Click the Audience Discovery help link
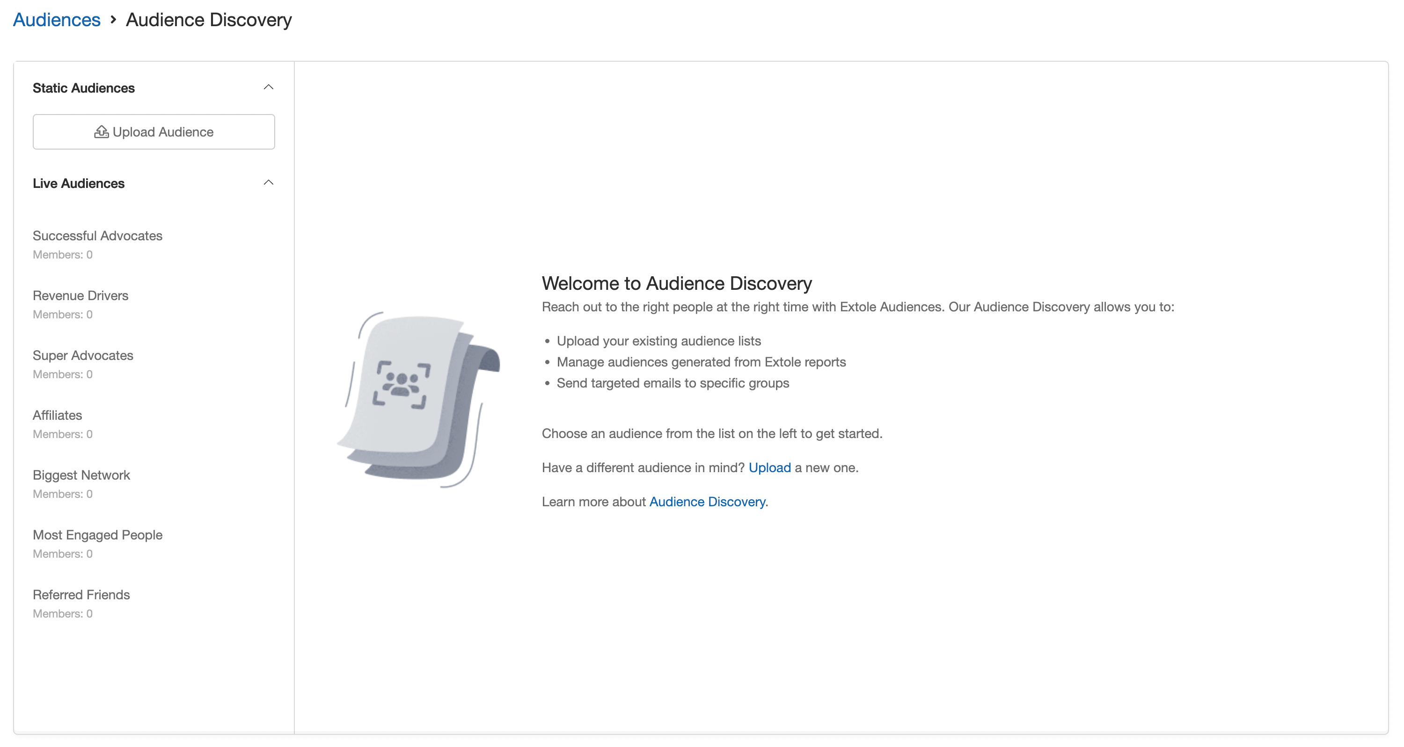This screenshot has height=747, width=1404. (x=709, y=501)
